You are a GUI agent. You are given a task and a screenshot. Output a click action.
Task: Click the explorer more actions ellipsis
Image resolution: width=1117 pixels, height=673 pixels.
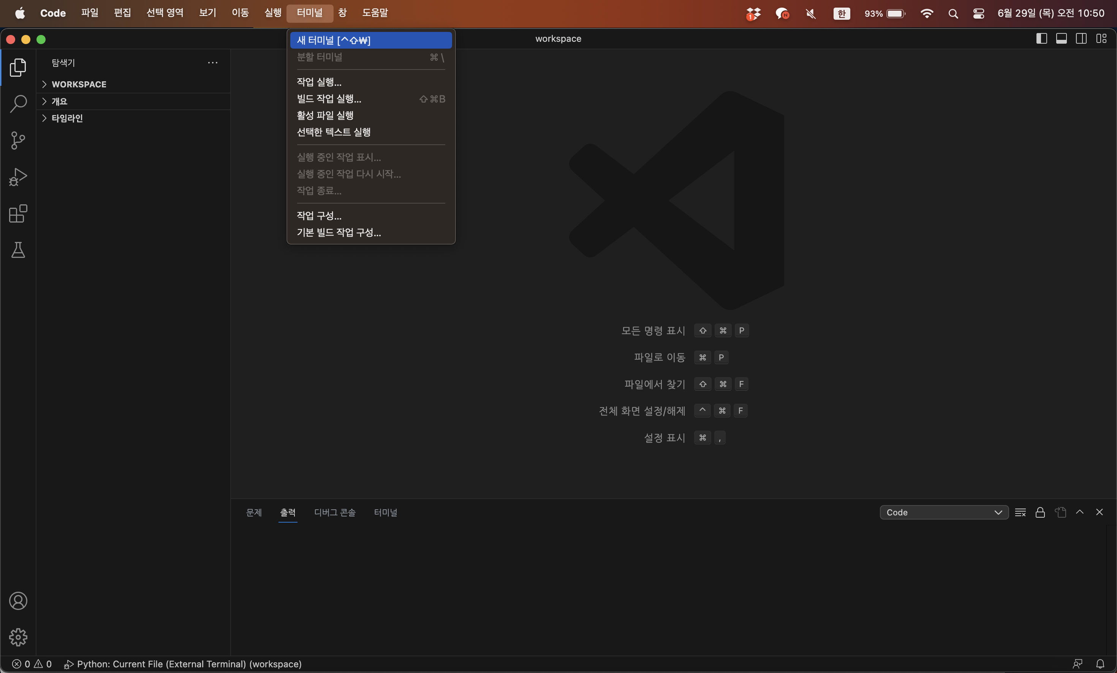(x=213, y=63)
